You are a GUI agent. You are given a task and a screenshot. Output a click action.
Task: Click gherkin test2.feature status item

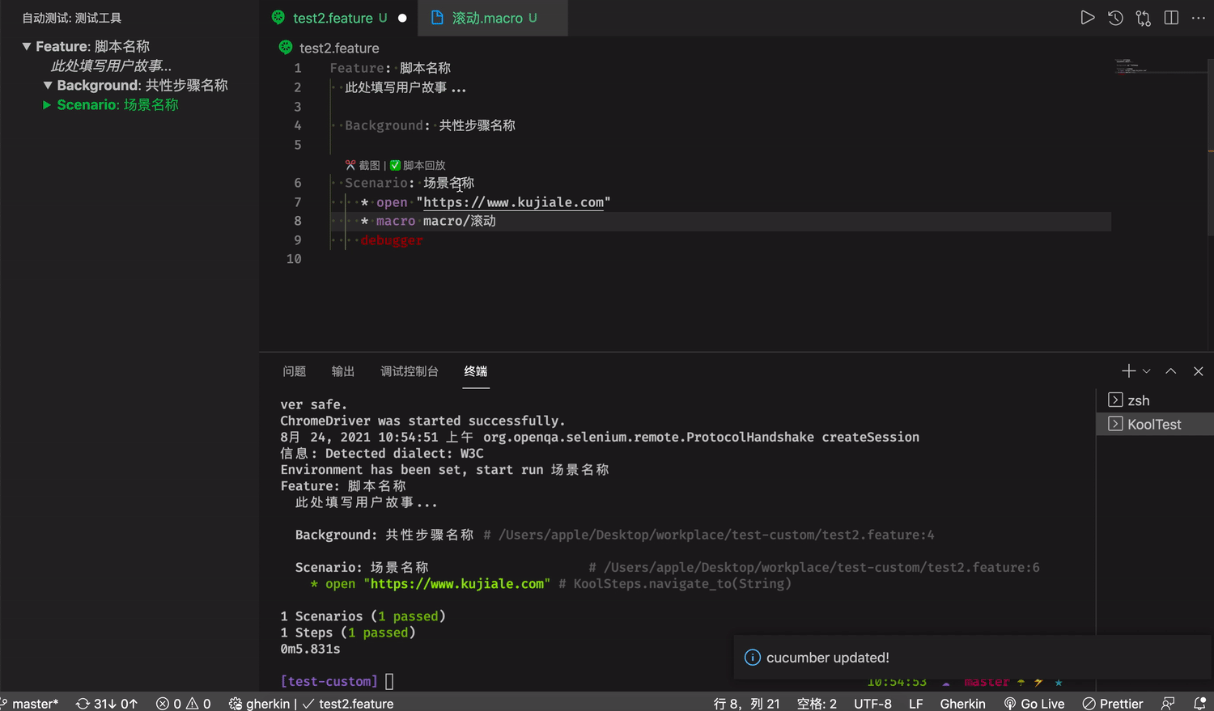(312, 704)
